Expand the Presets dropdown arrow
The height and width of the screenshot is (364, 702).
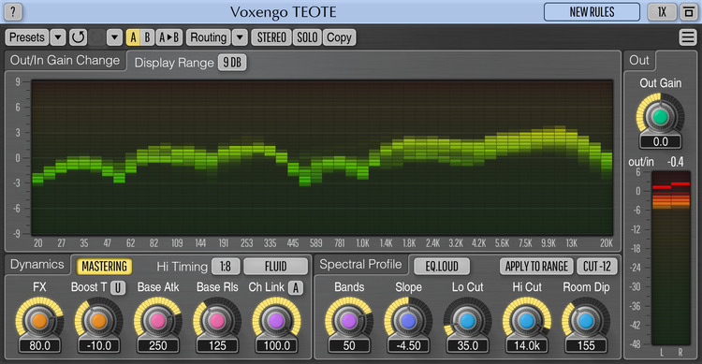(58, 37)
